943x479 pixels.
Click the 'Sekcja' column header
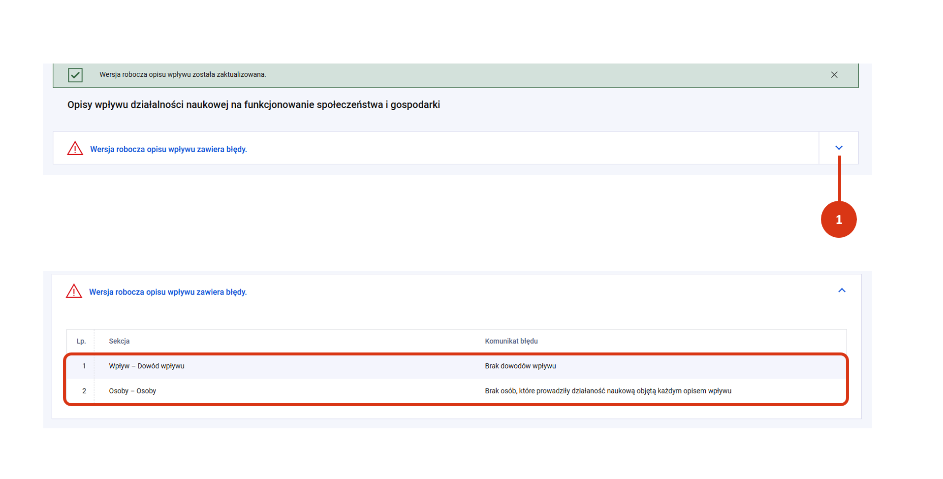coord(119,341)
